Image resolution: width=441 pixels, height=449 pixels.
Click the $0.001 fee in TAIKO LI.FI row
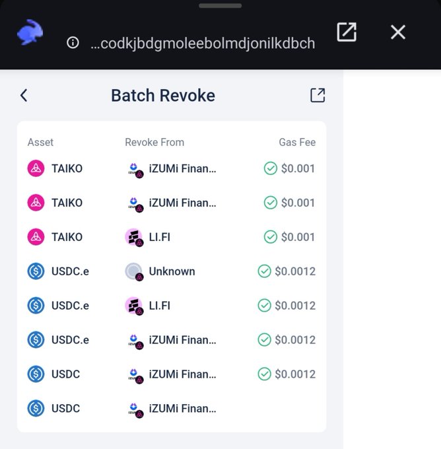point(298,237)
